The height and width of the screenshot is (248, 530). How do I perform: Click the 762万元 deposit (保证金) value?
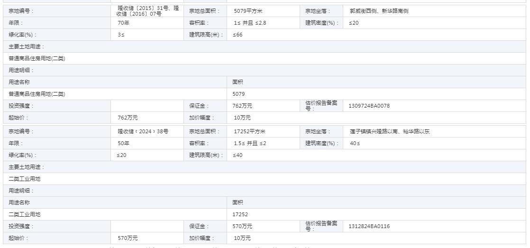242,106
